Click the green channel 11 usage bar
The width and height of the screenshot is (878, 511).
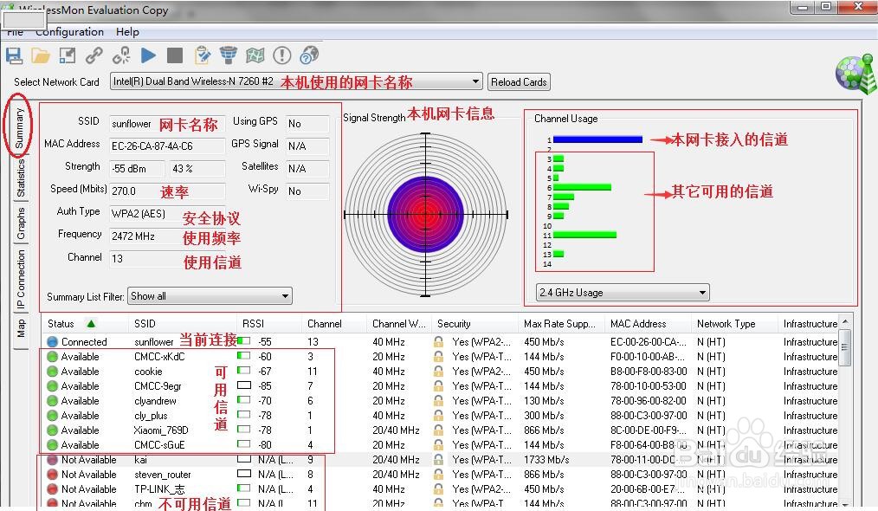pyautogui.click(x=584, y=235)
